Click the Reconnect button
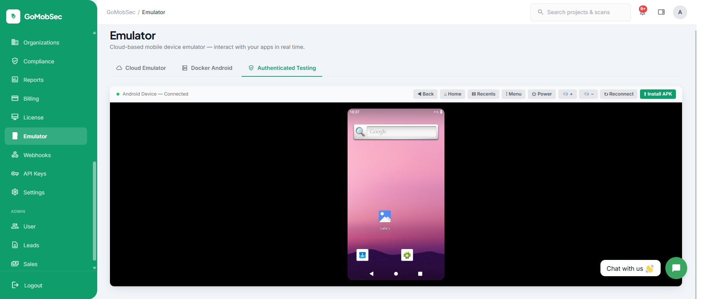This screenshot has height=299, width=710. 619,94
